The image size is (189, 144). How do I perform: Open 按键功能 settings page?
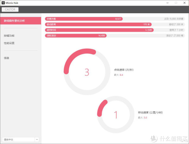9,36
